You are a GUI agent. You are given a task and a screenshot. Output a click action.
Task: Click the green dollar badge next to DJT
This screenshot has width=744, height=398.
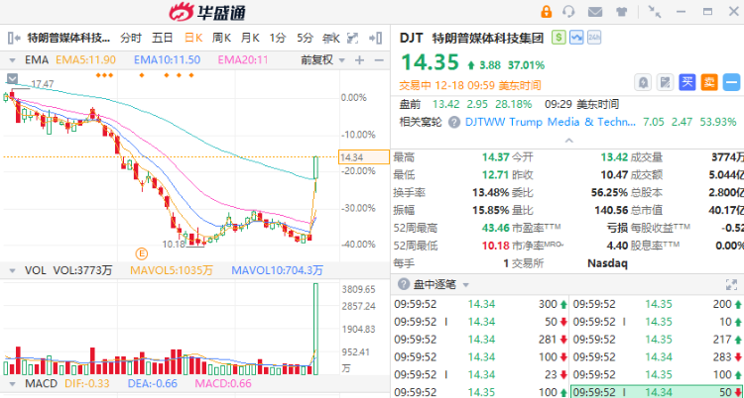(x=558, y=38)
